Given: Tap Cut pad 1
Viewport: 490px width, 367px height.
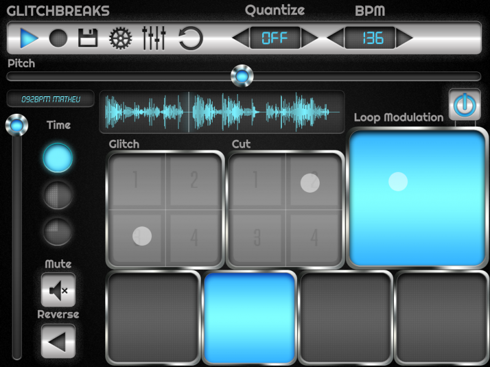Looking at the screenshot, I should pos(257,181).
